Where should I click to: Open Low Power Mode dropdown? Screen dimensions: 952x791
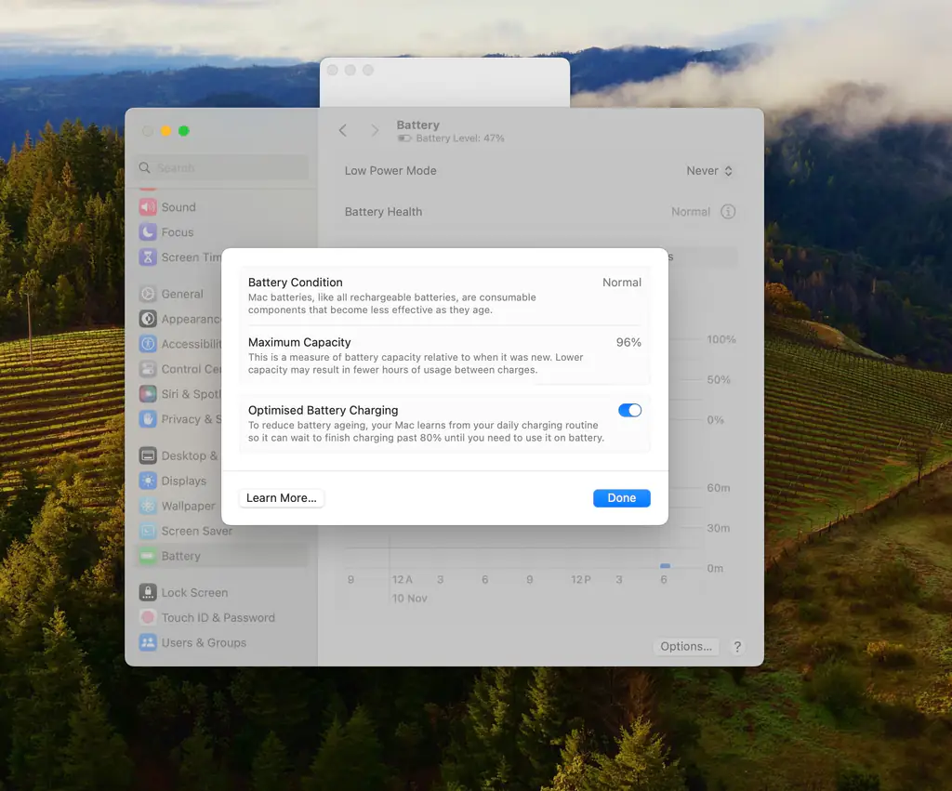[709, 171]
